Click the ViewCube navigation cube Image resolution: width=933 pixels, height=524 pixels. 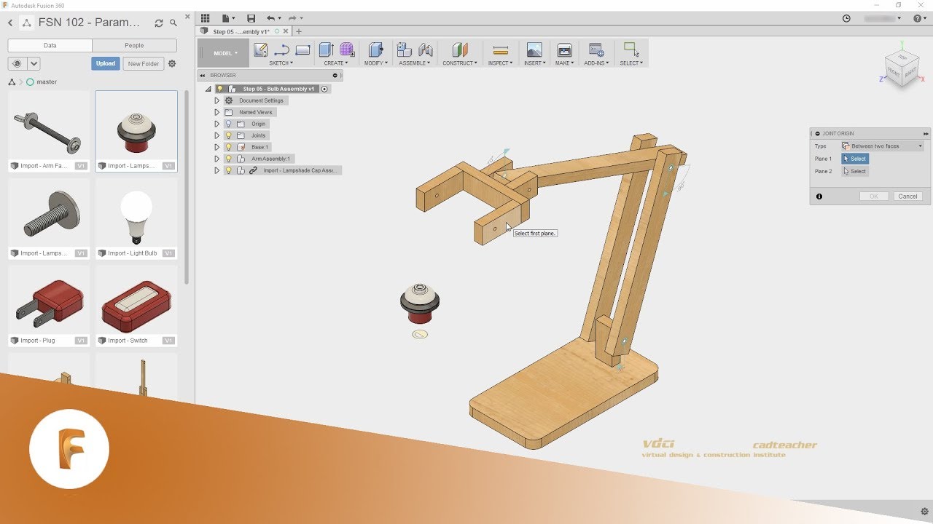[x=902, y=68]
